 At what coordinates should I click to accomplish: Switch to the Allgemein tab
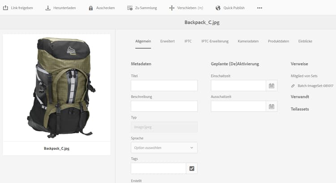[143, 41]
